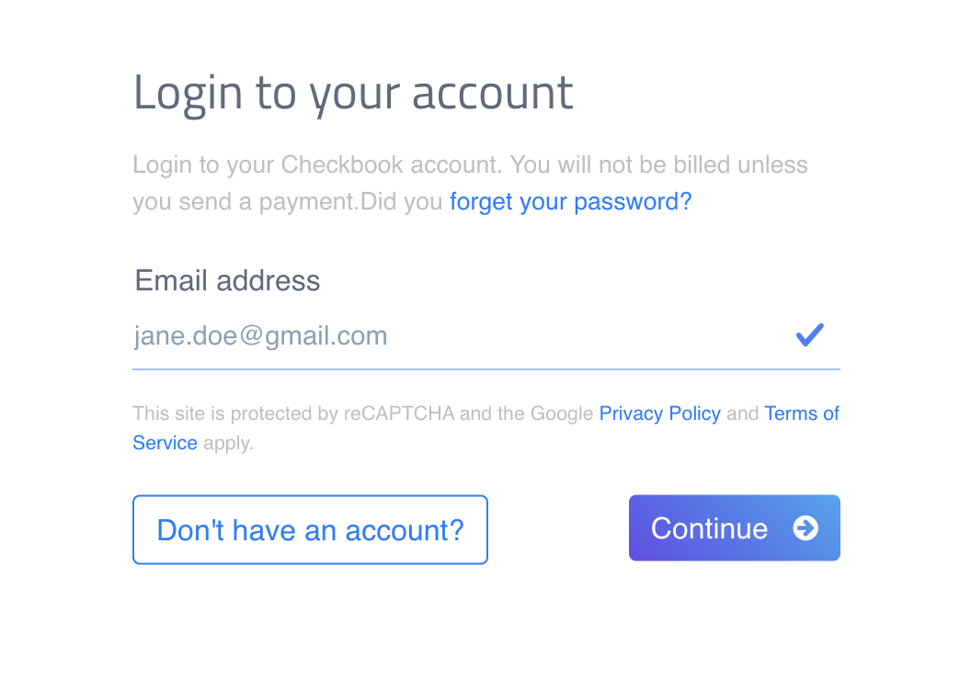The width and height of the screenshot is (971, 691).
Task: Click the Checkbook account description text
Action: (x=470, y=183)
